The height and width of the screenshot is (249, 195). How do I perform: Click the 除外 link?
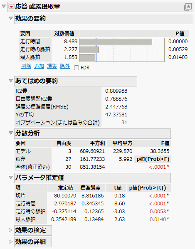(x=65, y=66)
